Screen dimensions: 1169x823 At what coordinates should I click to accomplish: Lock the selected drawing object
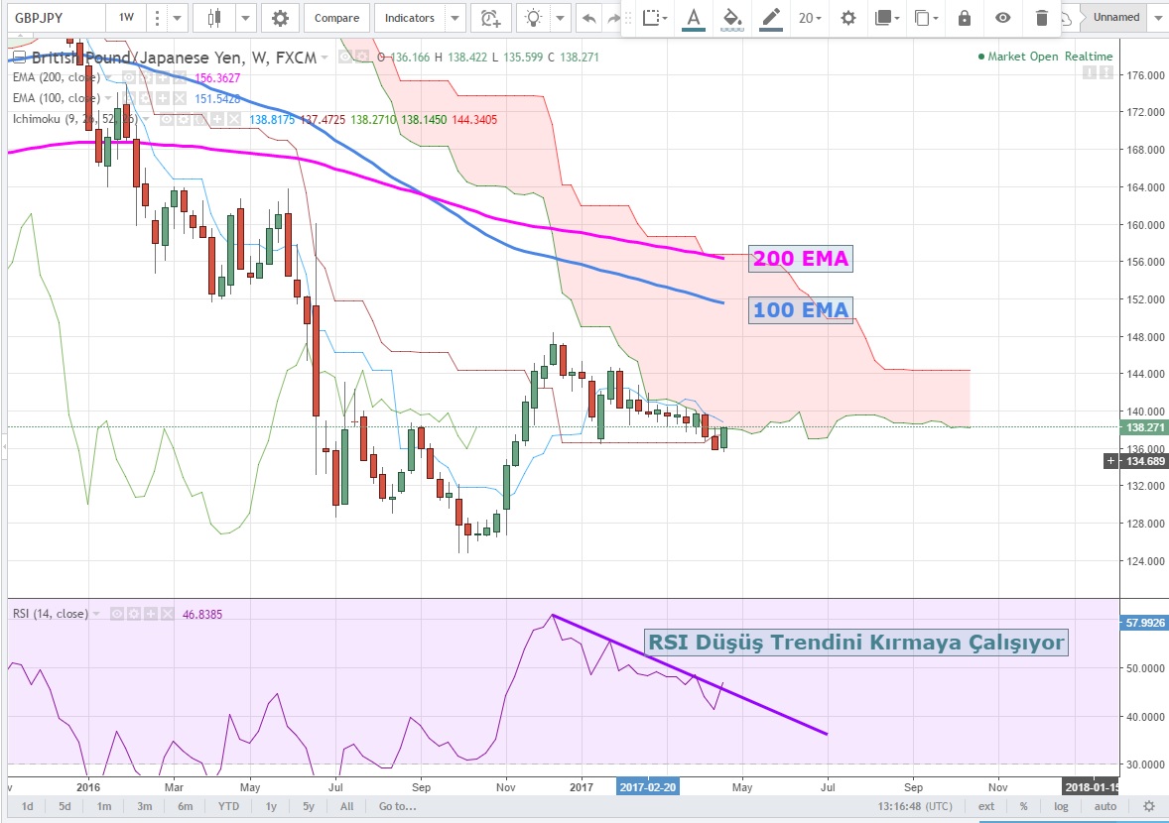click(x=965, y=18)
